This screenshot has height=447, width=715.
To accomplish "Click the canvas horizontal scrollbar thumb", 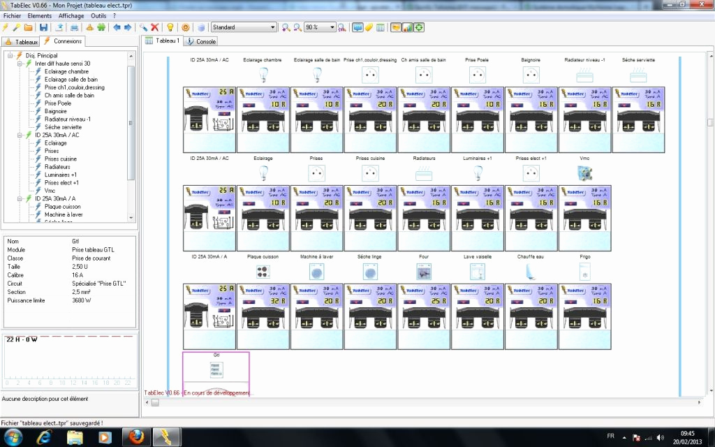I will pyautogui.click(x=155, y=402).
